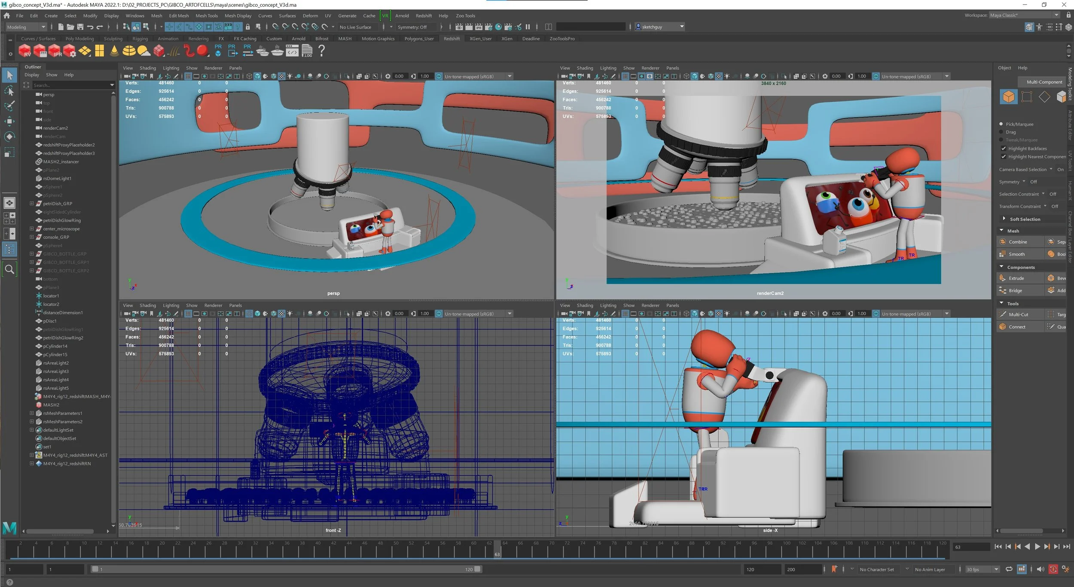
Task: Open the Modeling menu set dropdown
Action: coord(26,27)
